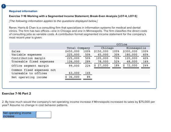Click the 180,000 Minneapolis variable expenses
The width and height of the screenshot is (171, 132).
pyautogui.click(x=131, y=55)
